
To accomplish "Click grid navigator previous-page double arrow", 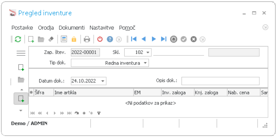I will (x=40, y=113).
